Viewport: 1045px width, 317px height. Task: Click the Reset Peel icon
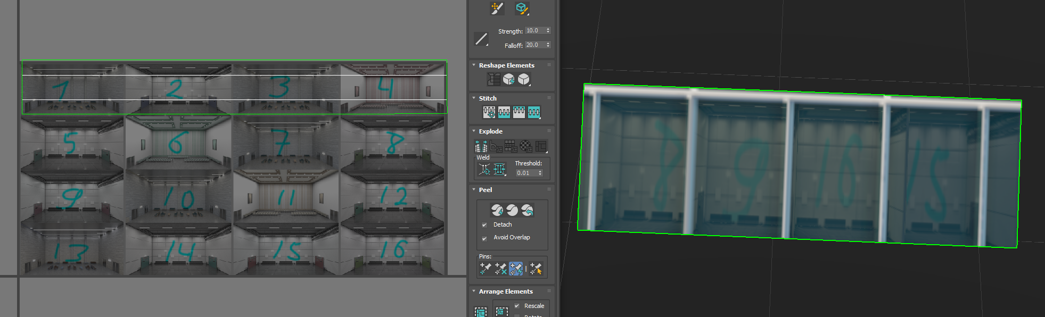pyautogui.click(x=528, y=210)
